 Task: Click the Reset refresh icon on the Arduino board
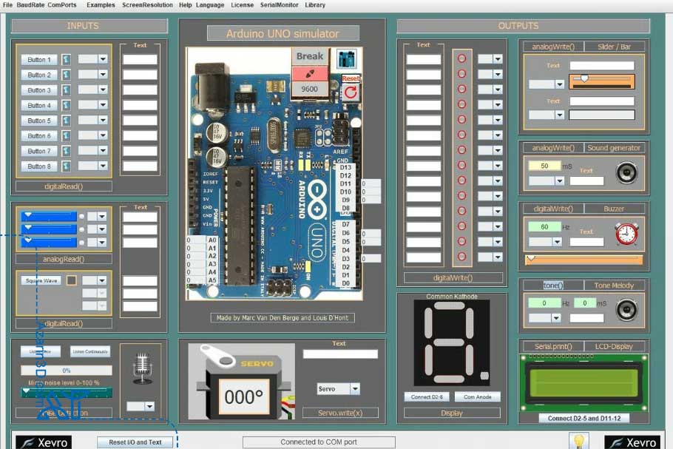[351, 92]
